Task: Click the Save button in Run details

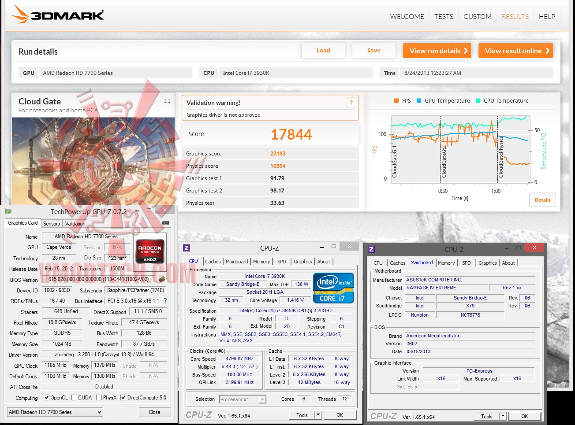Action: click(x=373, y=51)
